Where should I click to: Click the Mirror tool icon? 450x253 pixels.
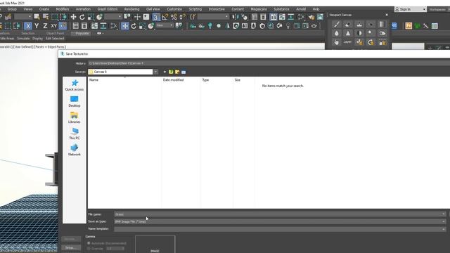(x=236, y=17)
